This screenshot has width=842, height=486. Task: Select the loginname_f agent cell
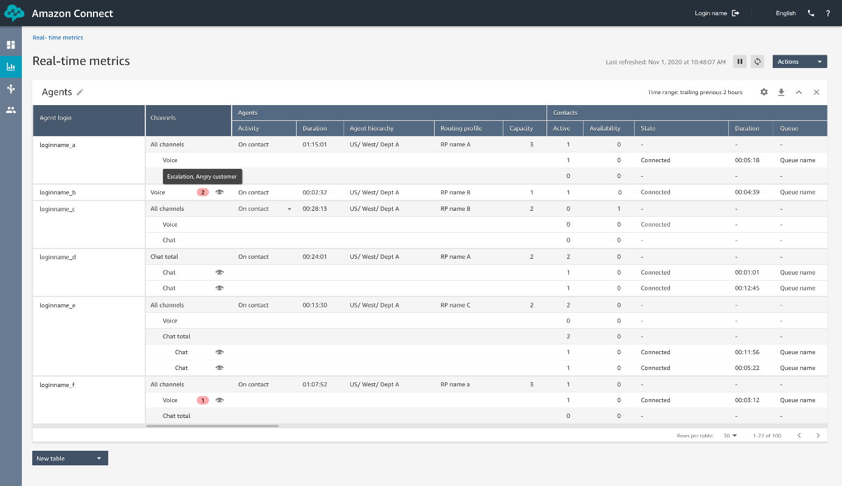pyautogui.click(x=89, y=400)
